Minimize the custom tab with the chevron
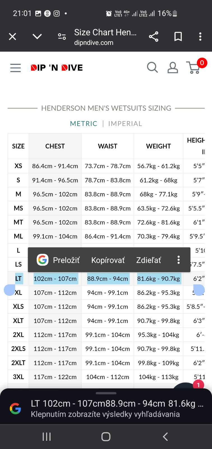The height and width of the screenshot is (449, 212). click(37, 36)
